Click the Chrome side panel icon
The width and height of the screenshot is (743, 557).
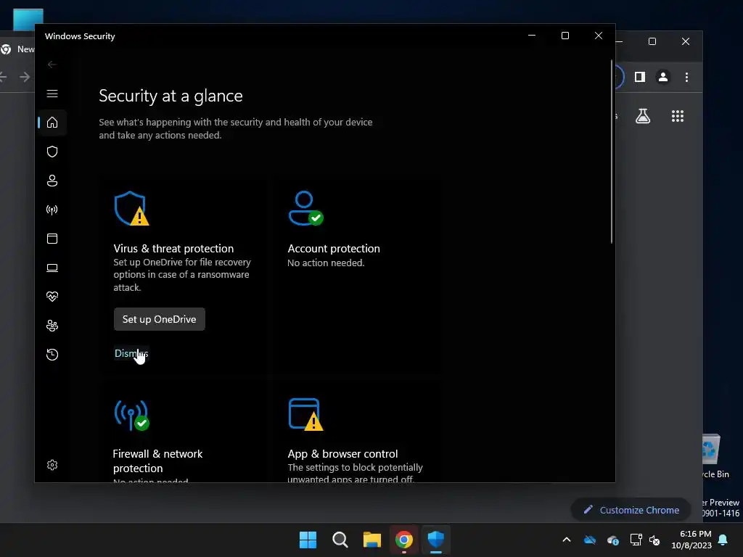(x=640, y=77)
